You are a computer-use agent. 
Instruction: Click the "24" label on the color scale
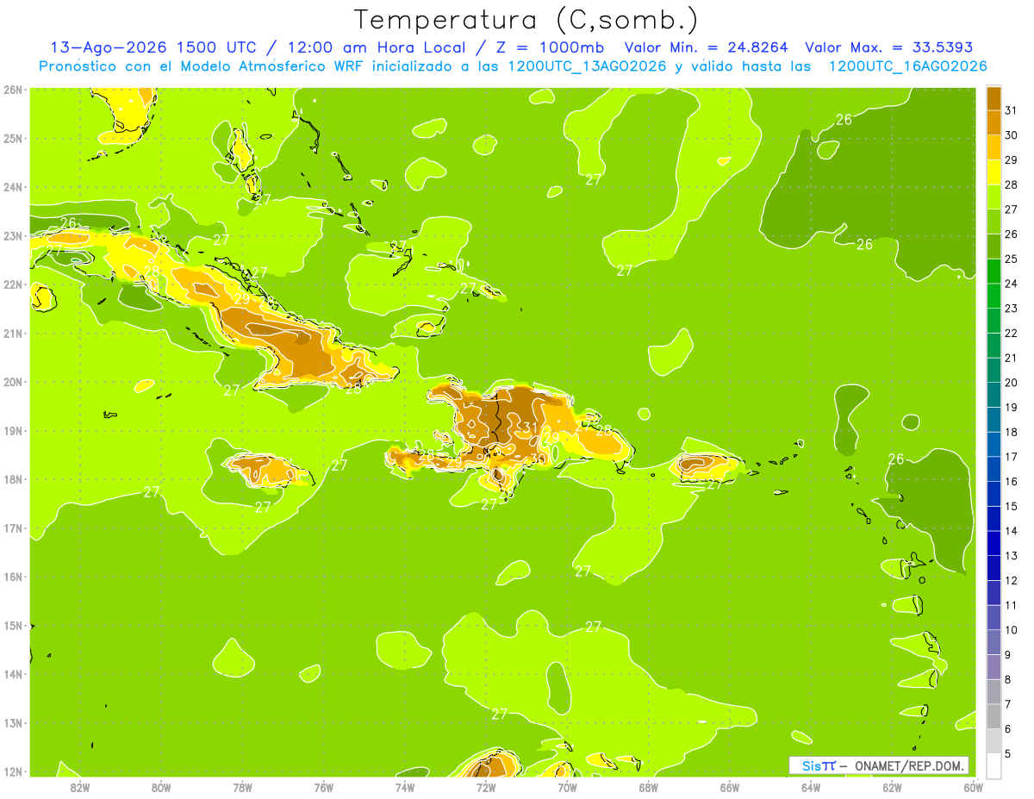(x=1012, y=284)
